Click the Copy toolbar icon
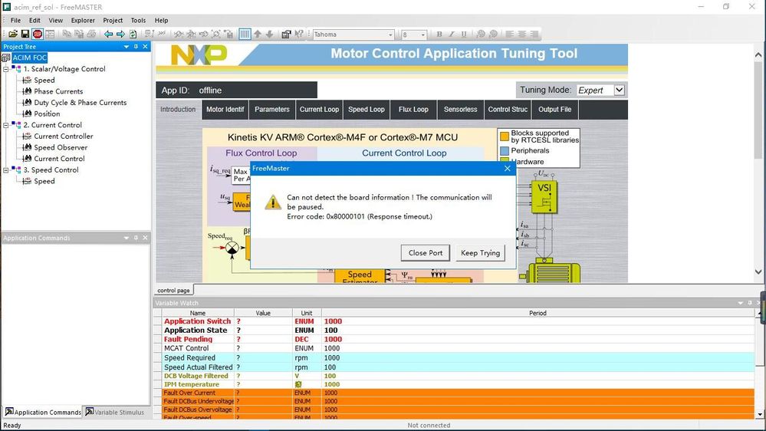This screenshot has height=431, width=766. pyautogui.click(x=67, y=35)
